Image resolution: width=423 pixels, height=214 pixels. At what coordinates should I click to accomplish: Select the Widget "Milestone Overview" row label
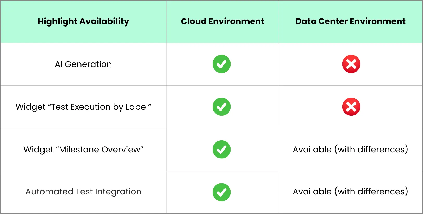(83, 150)
